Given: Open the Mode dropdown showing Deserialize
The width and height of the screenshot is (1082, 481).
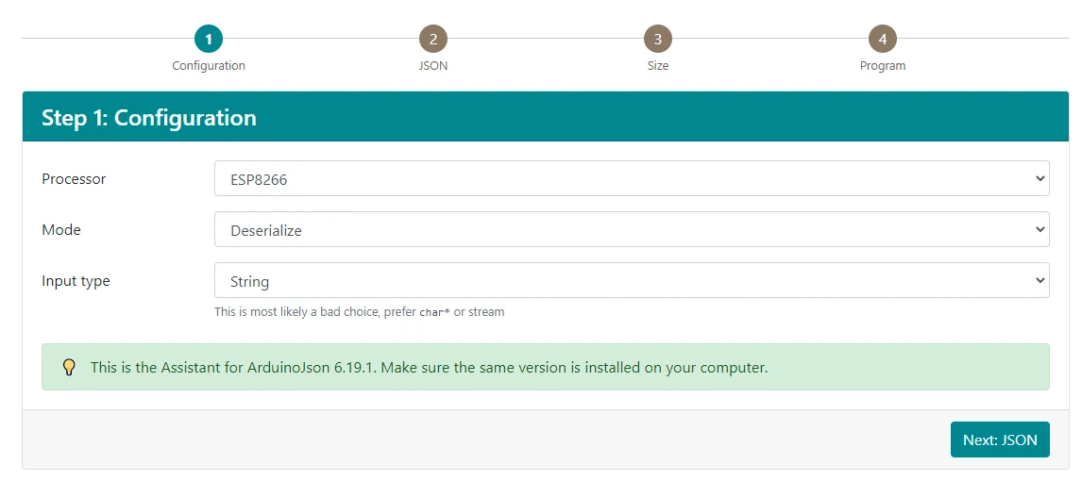Looking at the screenshot, I should [x=632, y=229].
